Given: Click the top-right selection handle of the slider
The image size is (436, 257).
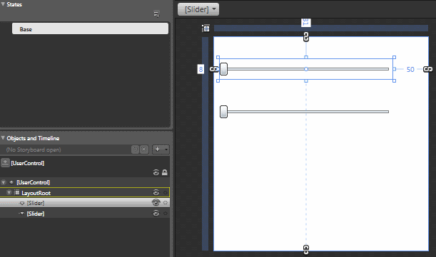Looking at the screenshot, I should (394, 58).
